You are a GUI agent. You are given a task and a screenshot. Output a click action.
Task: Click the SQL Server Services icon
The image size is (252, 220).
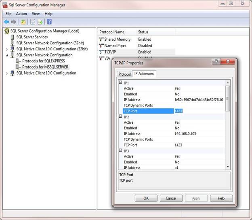[12, 37]
